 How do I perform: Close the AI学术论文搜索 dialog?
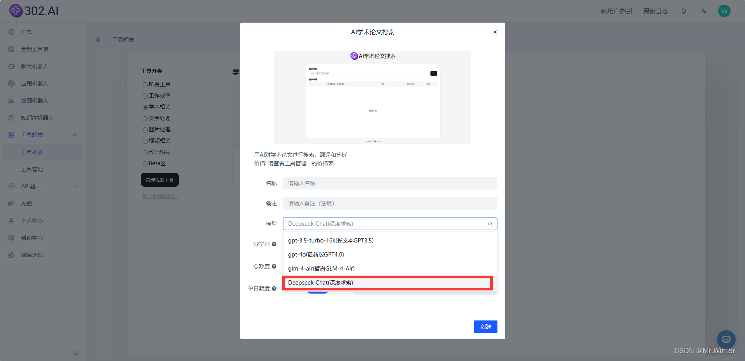pos(495,32)
